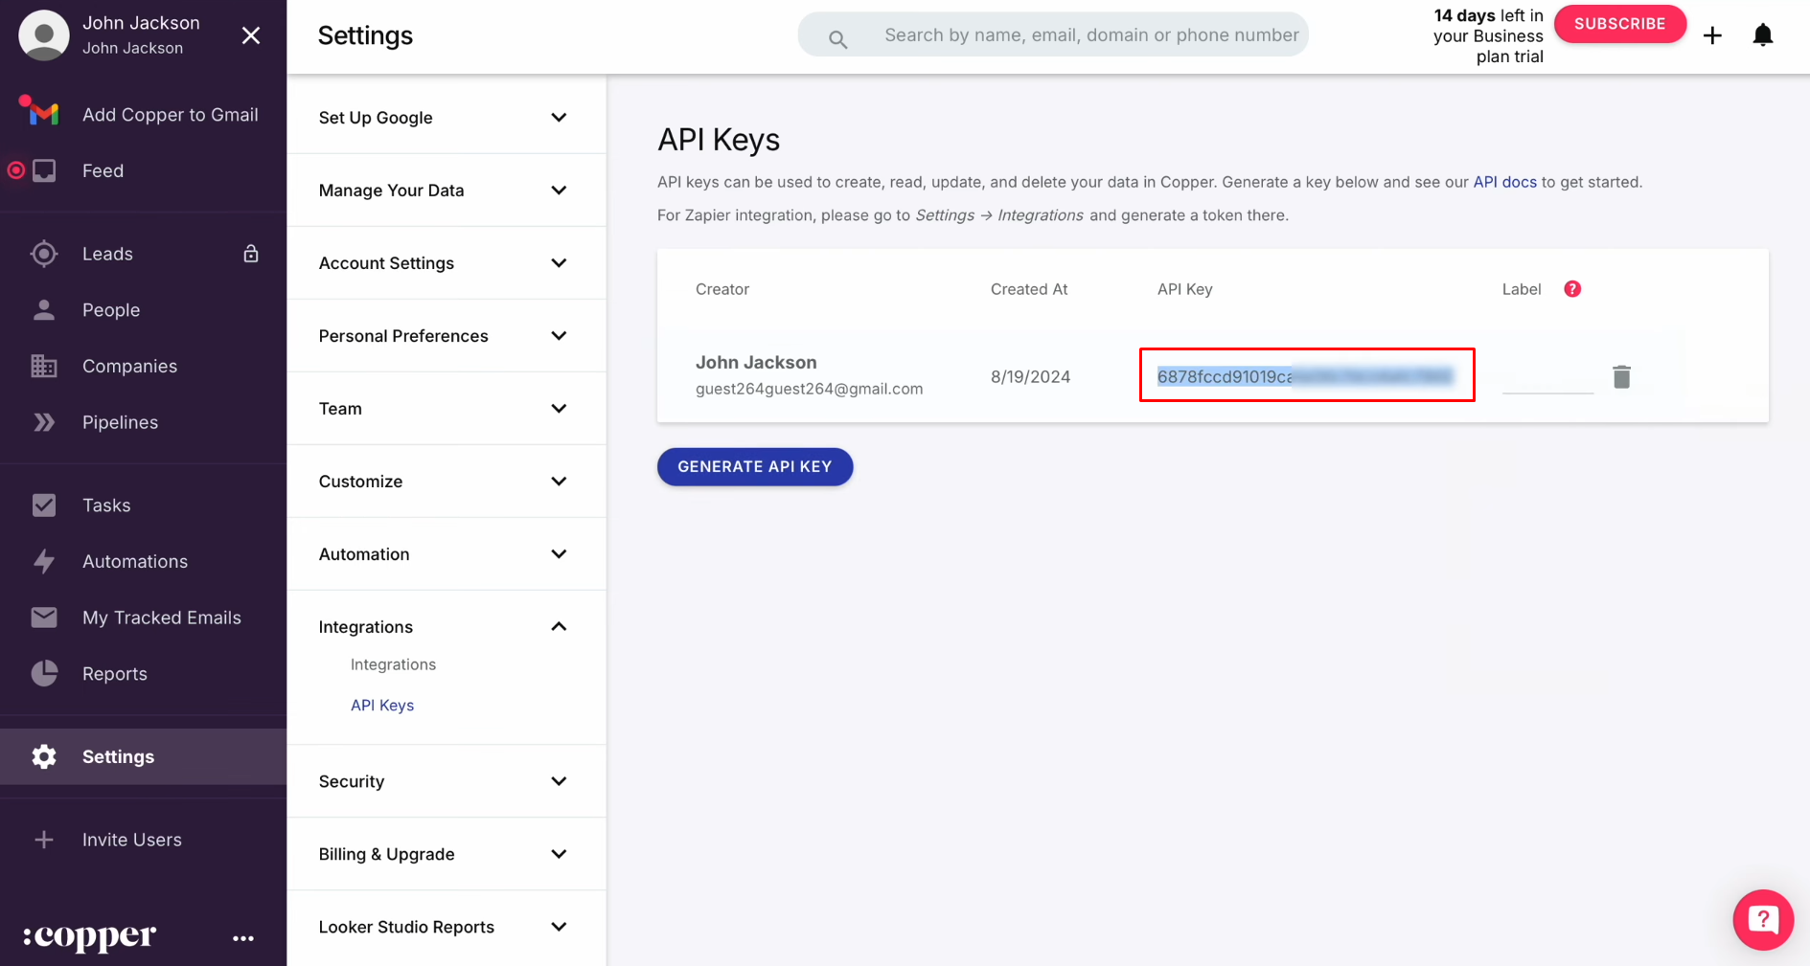
Task: Open the Integrations sub-item
Action: click(393, 664)
